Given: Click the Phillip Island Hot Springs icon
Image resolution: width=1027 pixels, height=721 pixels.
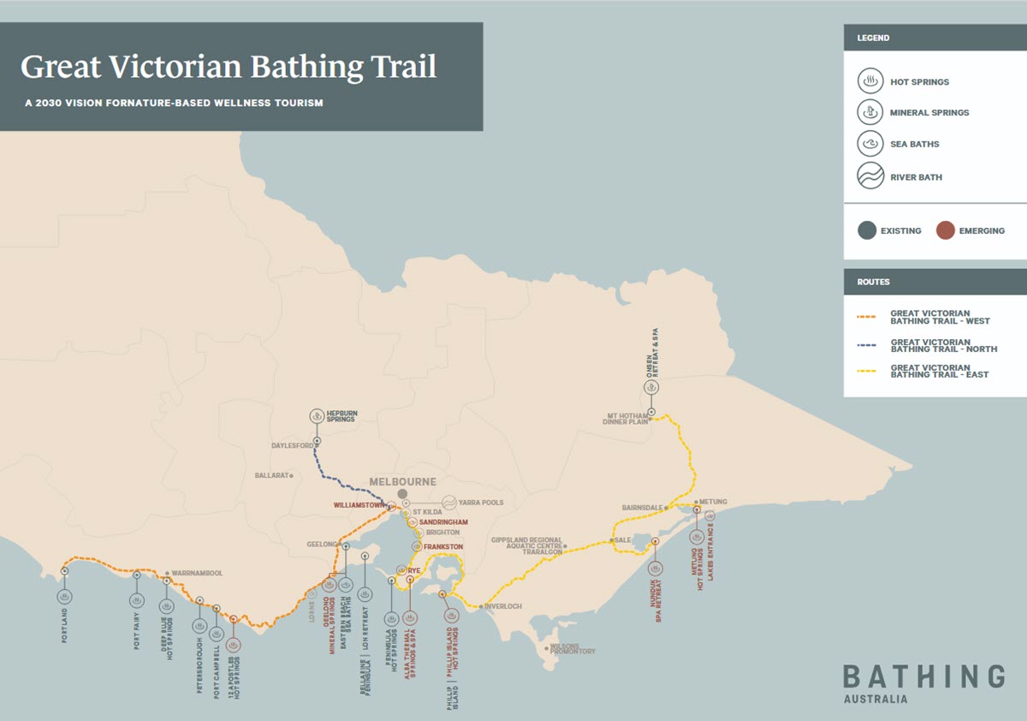Looking at the screenshot, I should [x=450, y=615].
